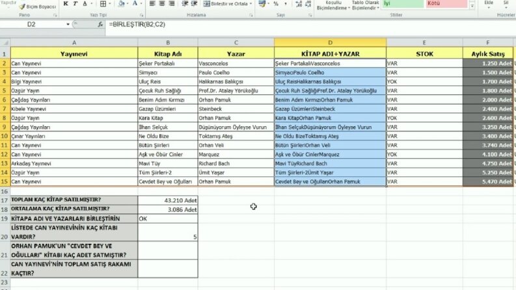This screenshot has height=290, width=516.
Task: Select 'Aylık Satış' header cell
Action: click(488, 53)
